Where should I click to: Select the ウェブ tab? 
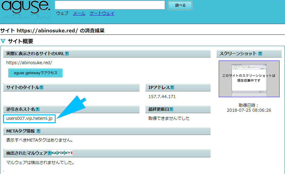click(x=62, y=13)
